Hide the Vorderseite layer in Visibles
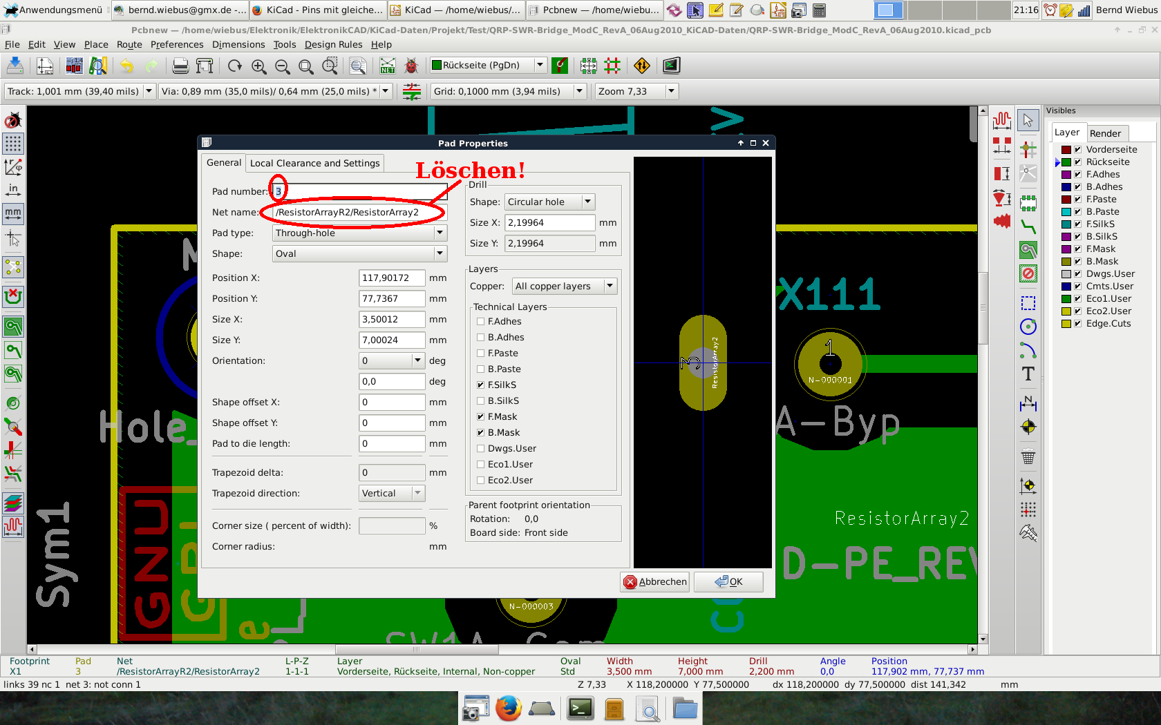 tap(1077, 150)
